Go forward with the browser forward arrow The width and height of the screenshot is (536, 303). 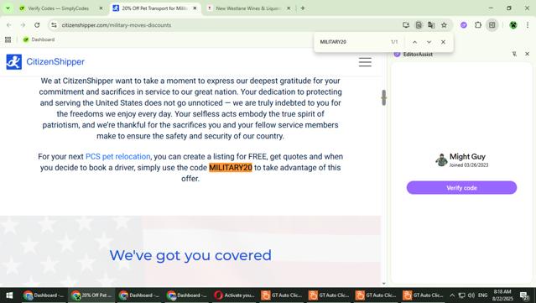tap(23, 25)
